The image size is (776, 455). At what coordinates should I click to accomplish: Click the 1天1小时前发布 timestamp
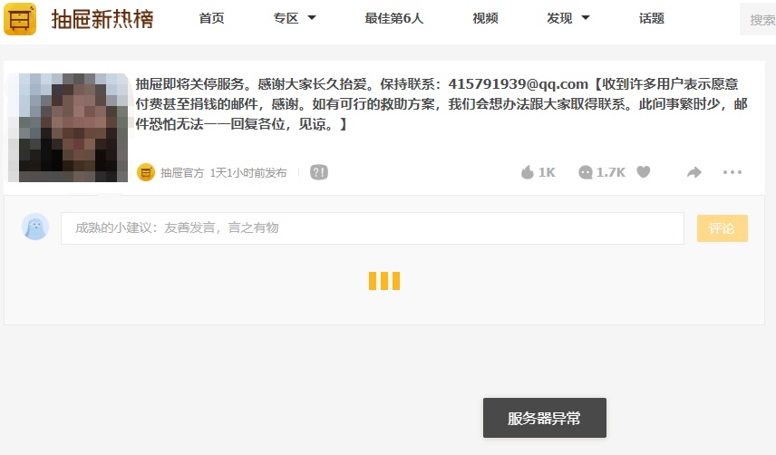[x=248, y=172]
